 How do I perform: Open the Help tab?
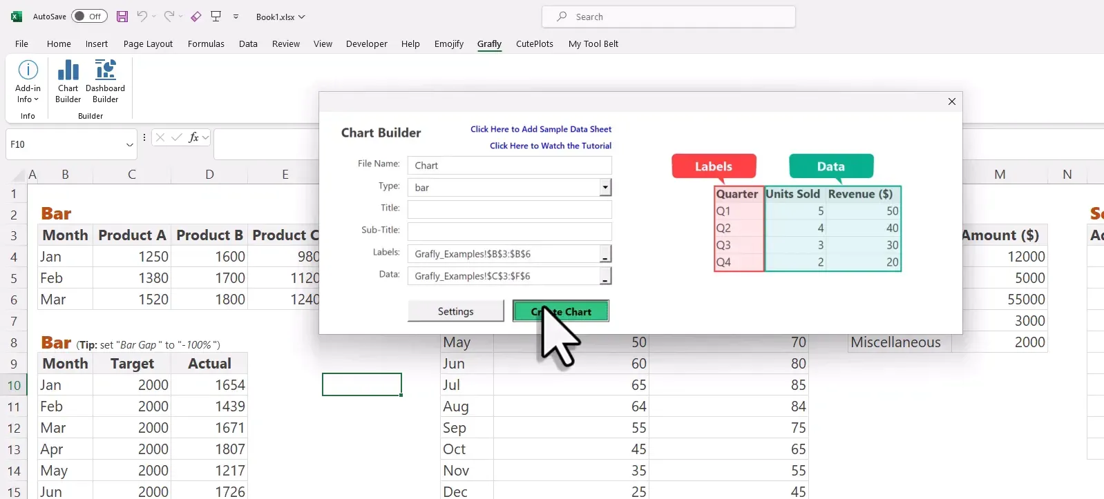[410, 43]
